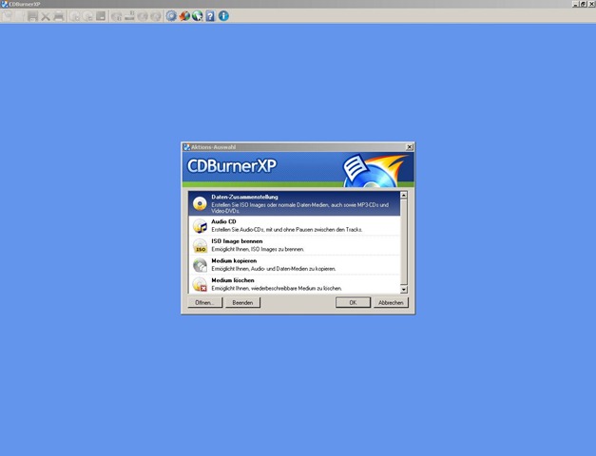Click the action list scroll up arrow

[404, 196]
